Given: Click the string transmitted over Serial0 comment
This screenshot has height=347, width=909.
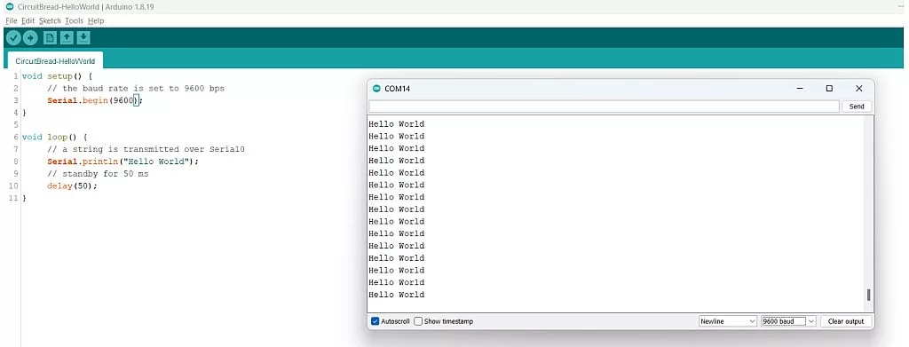Looking at the screenshot, I should [146, 149].
